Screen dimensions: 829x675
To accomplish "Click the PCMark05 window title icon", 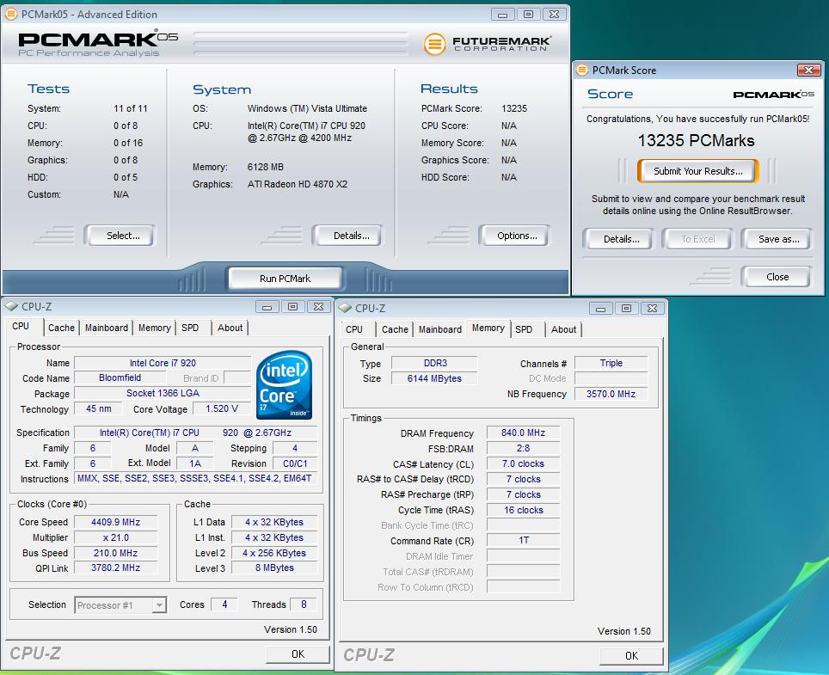I will pyautogui.click(x=10, y=15).
